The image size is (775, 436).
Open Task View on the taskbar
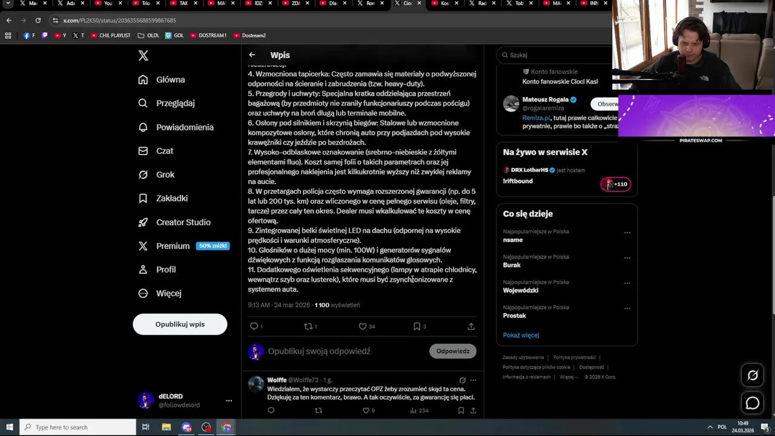click(x=146, y=427)
